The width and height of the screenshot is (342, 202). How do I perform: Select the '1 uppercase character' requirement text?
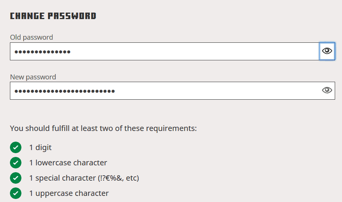69,193
